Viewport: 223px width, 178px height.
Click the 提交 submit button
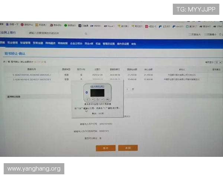(106, 148)
